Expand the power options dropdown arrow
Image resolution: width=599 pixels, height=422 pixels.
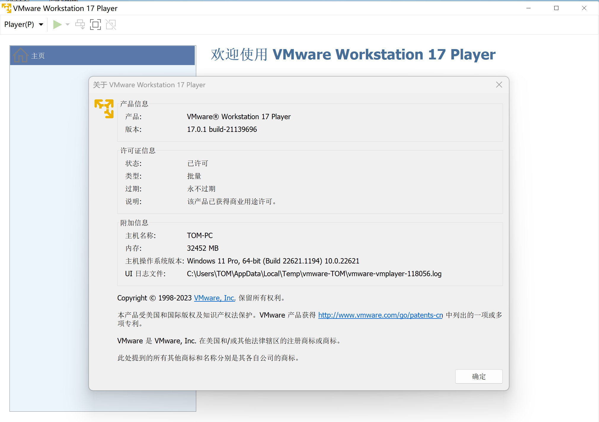click(x=68, y=25)
